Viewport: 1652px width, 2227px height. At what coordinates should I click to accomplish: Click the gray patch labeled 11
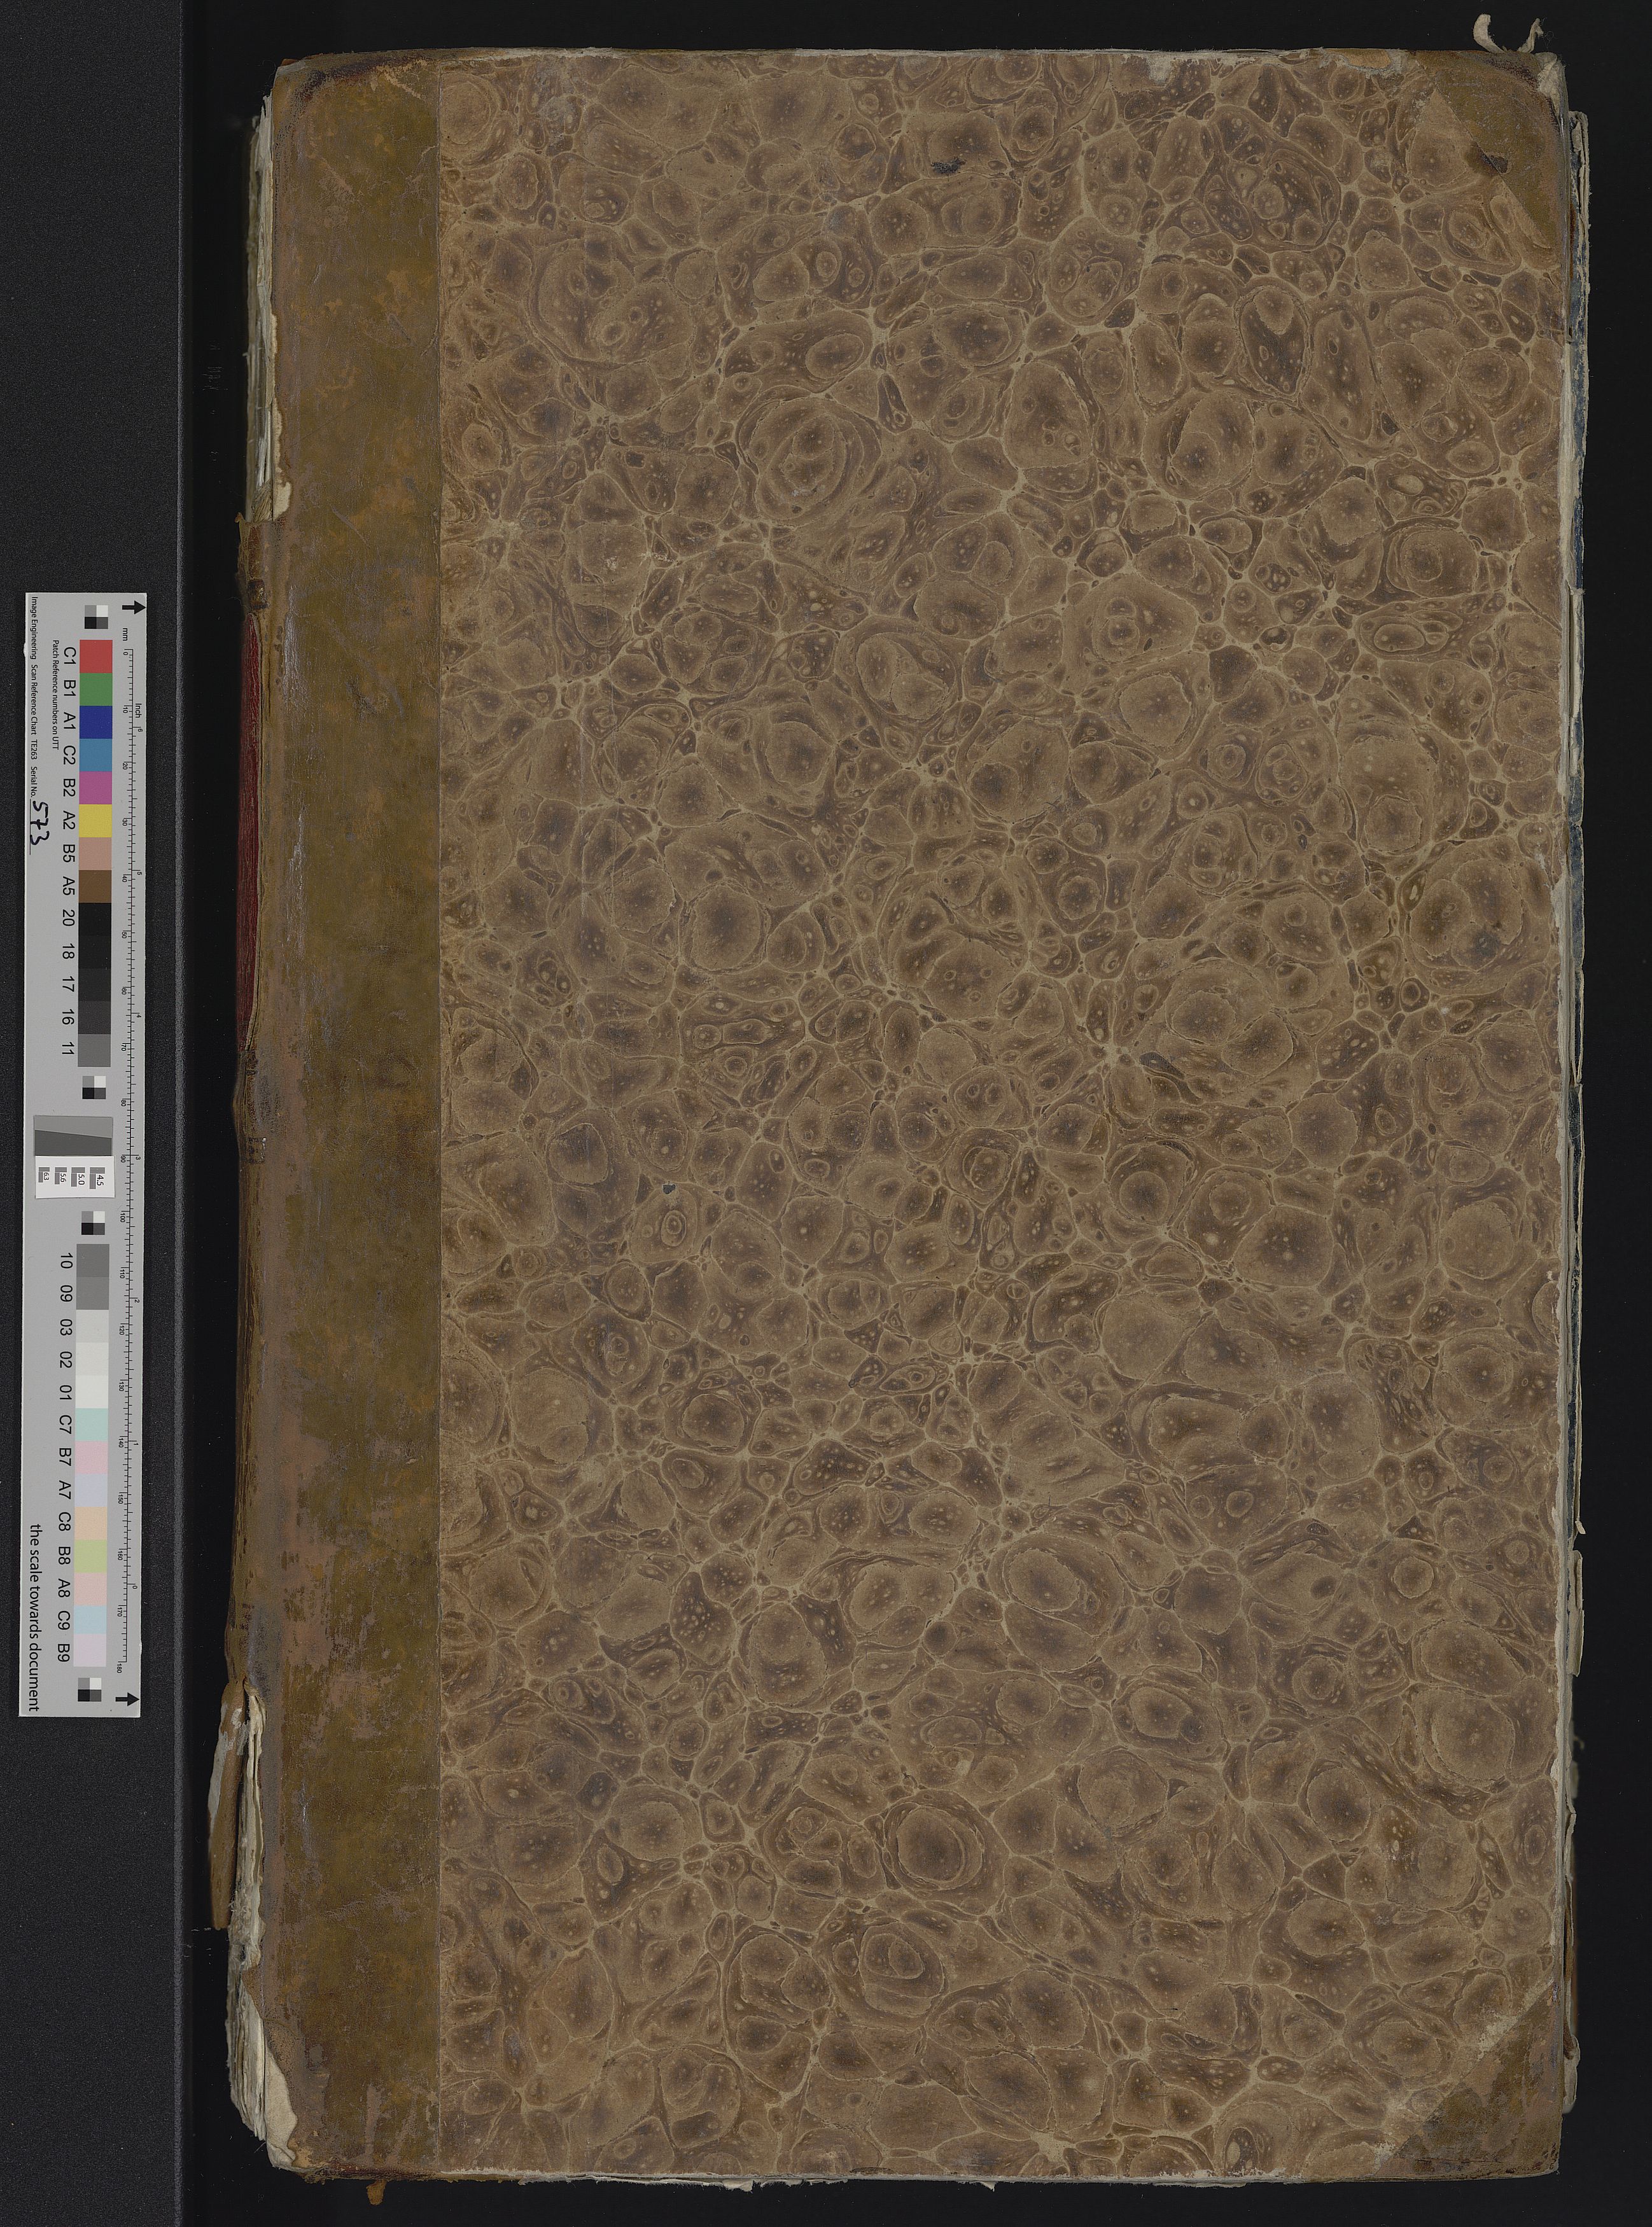pyautogui.click(x=96, y=1050)
